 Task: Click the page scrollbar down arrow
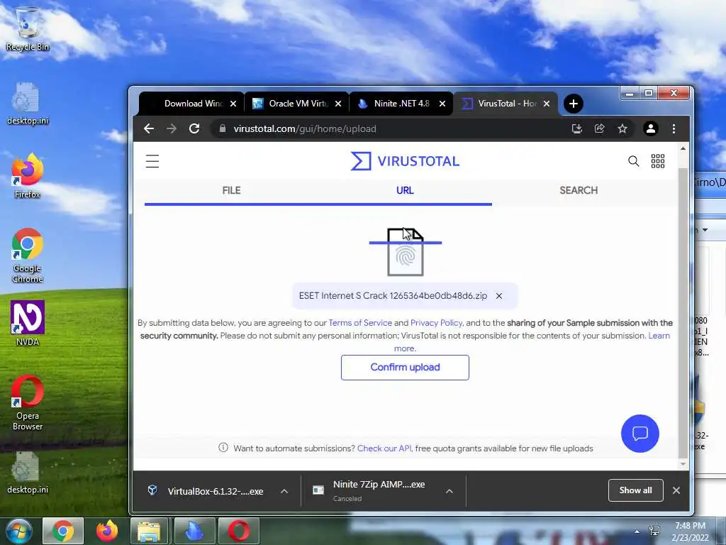click(x=683, y=464)
